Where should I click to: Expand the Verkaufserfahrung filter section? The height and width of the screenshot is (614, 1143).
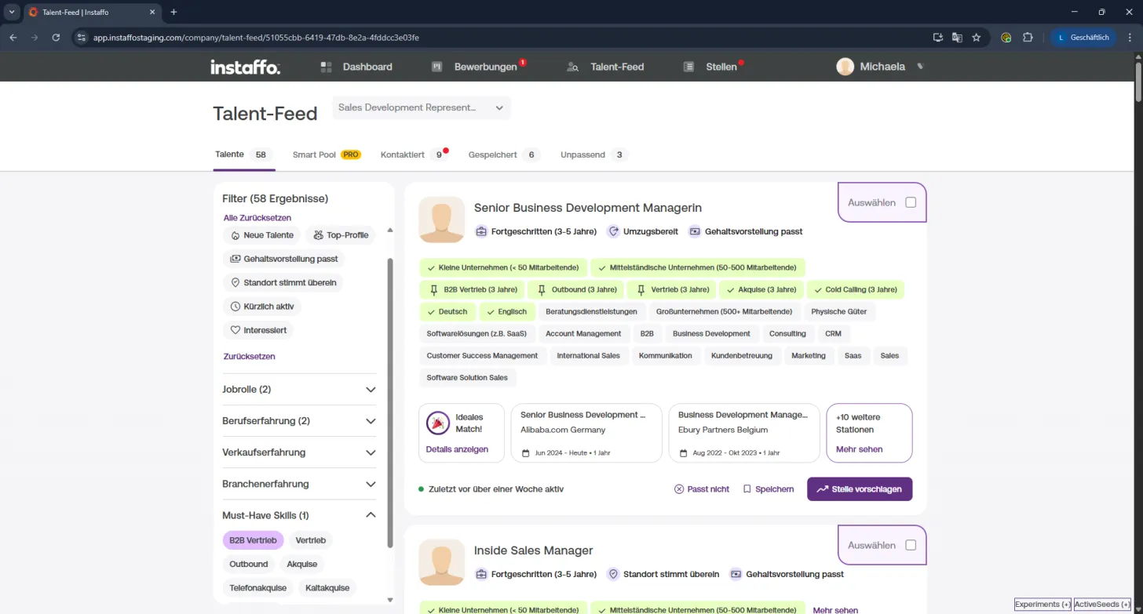299,452
